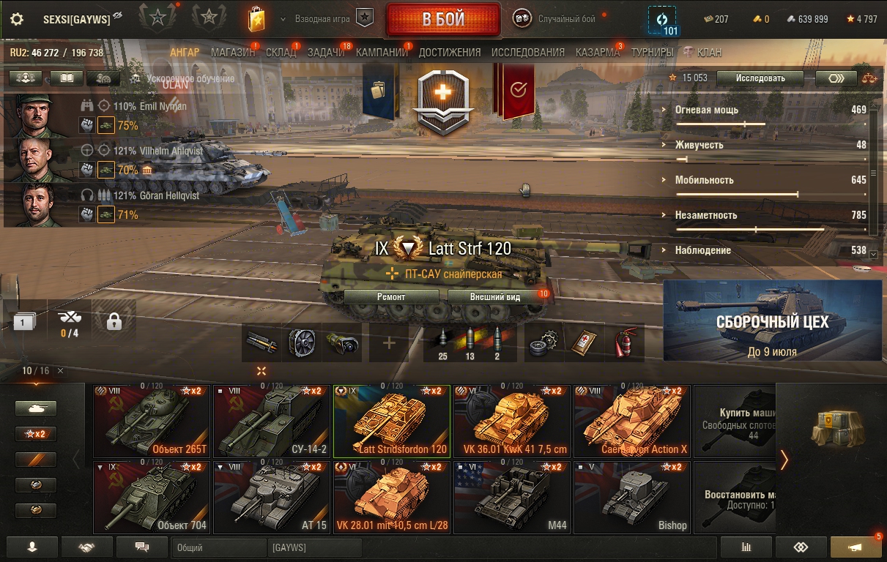Screen dimensions: 887x562
Task: Toggle the anonymizer eye next to the nickname
Action: click(x=118, y=16)
